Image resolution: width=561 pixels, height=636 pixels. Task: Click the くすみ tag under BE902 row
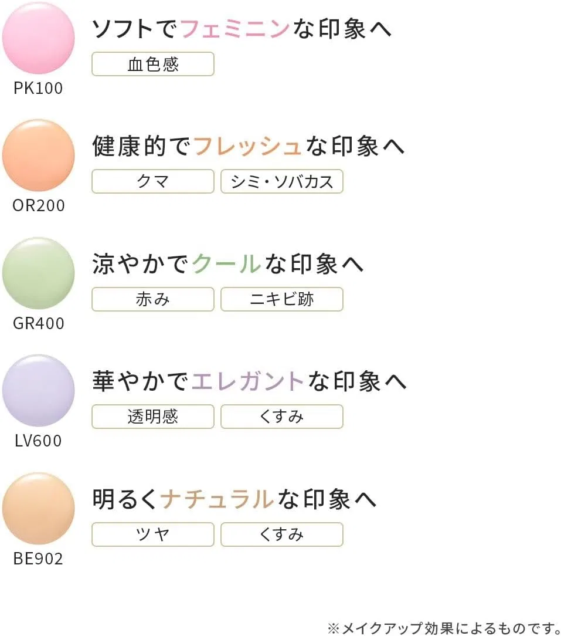pos(282,534)
